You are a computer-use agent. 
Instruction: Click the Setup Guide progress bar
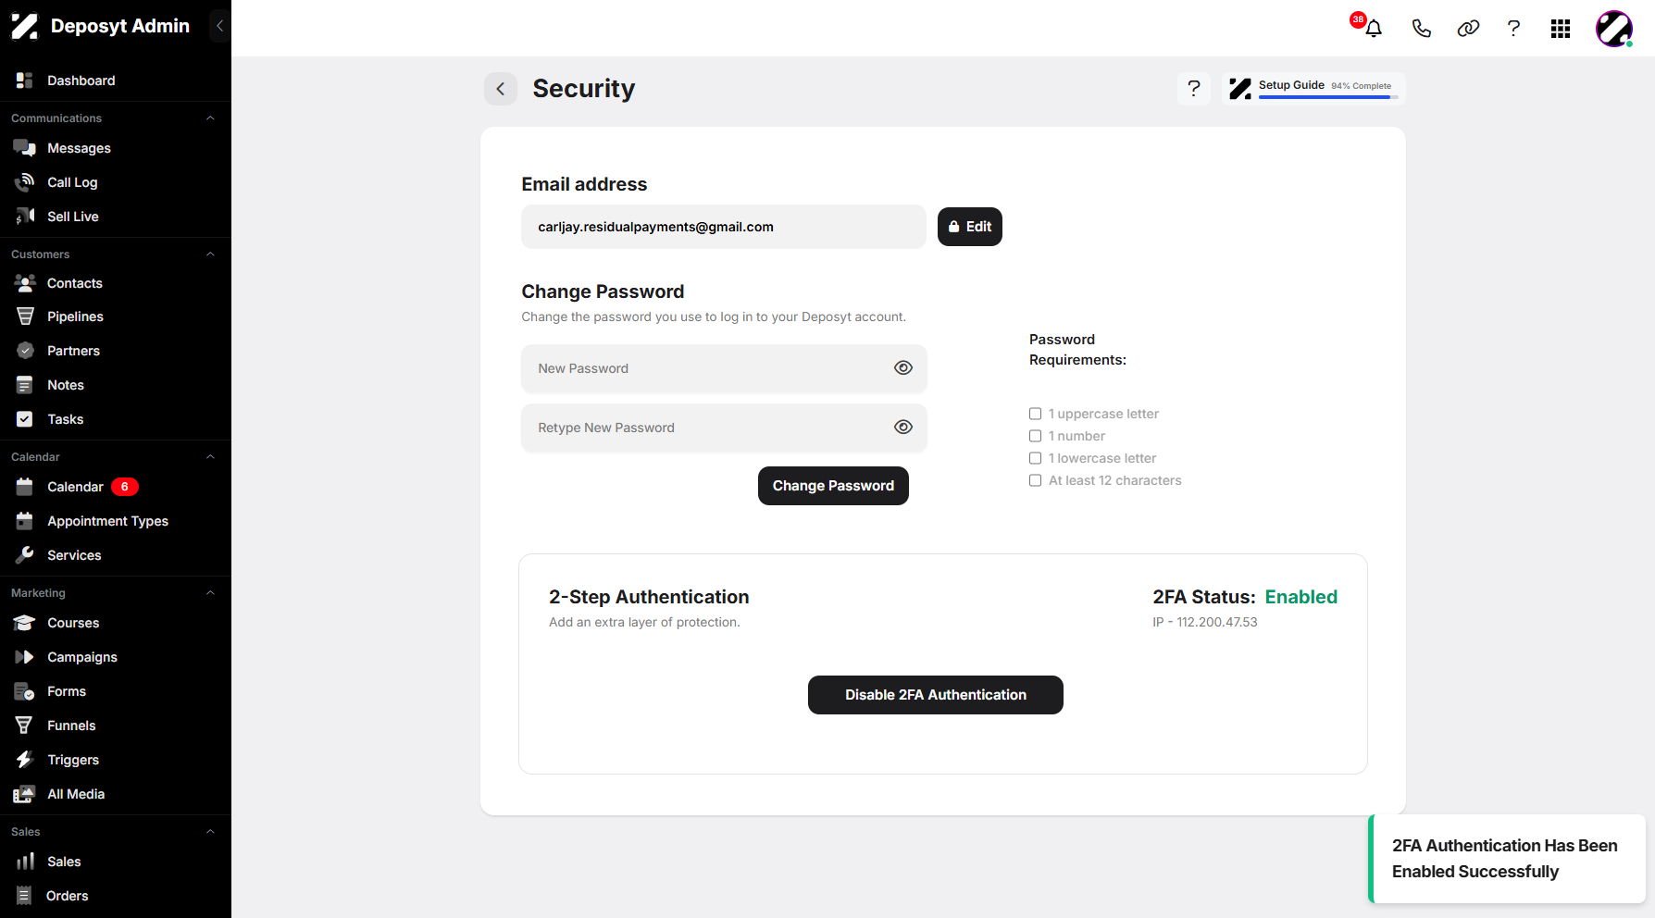point(1328,97)
